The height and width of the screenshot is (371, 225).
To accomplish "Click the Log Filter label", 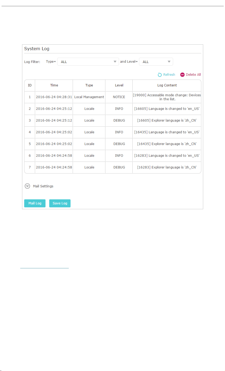I will point(32,62).
